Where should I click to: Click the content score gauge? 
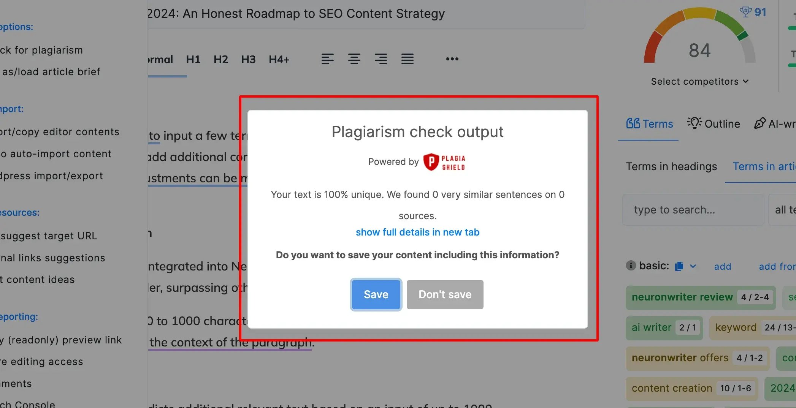pos(699,42)
